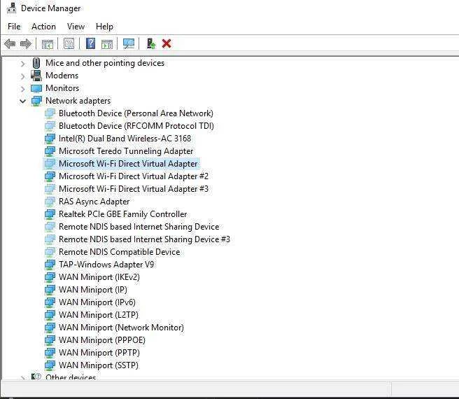Click icon next to Intel(R) Dual Band Wireless-AC 3168
Viewport: 459px width, 399px height.
50,139
